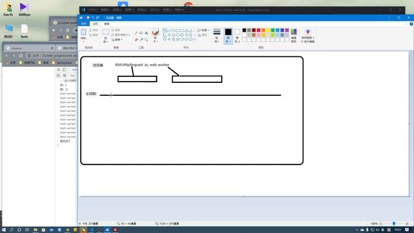
Task: Select Color 1 foreground button
Action: (x=228, y=36)
